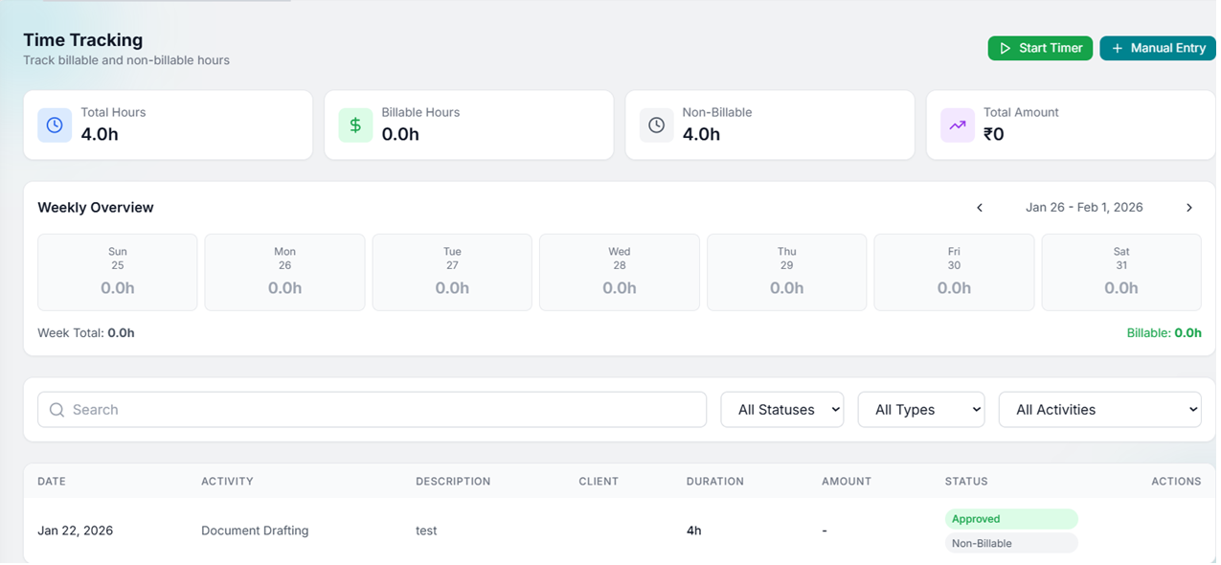Click the blue clock icon for Total Hours
This screenshot has width=1221, height=565.
click(55, 125)
